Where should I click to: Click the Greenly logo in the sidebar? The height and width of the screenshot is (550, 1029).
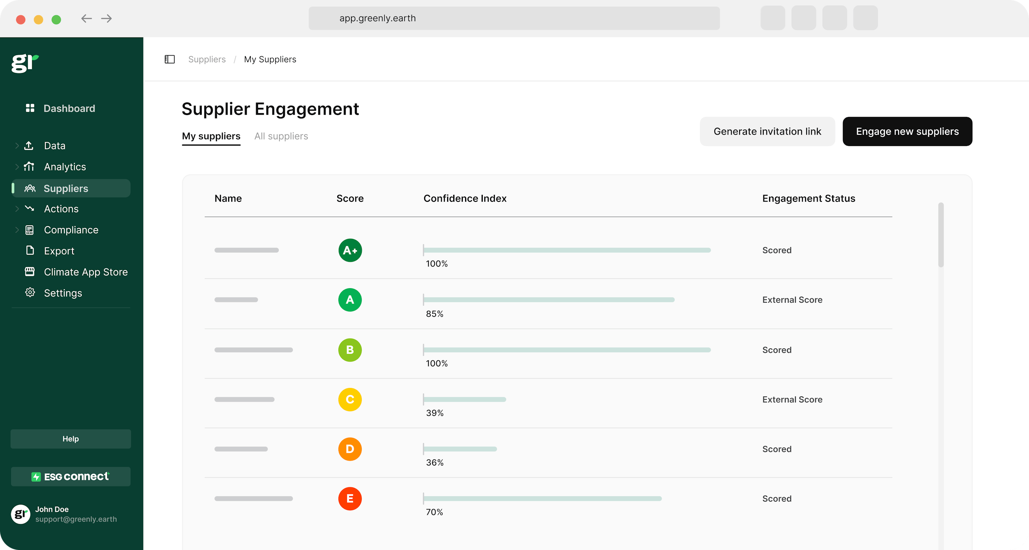click(x=25, y=63)
